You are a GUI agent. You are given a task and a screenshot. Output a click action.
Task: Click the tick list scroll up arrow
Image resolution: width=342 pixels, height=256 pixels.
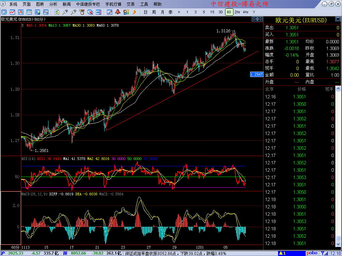[x=338, y=89]
